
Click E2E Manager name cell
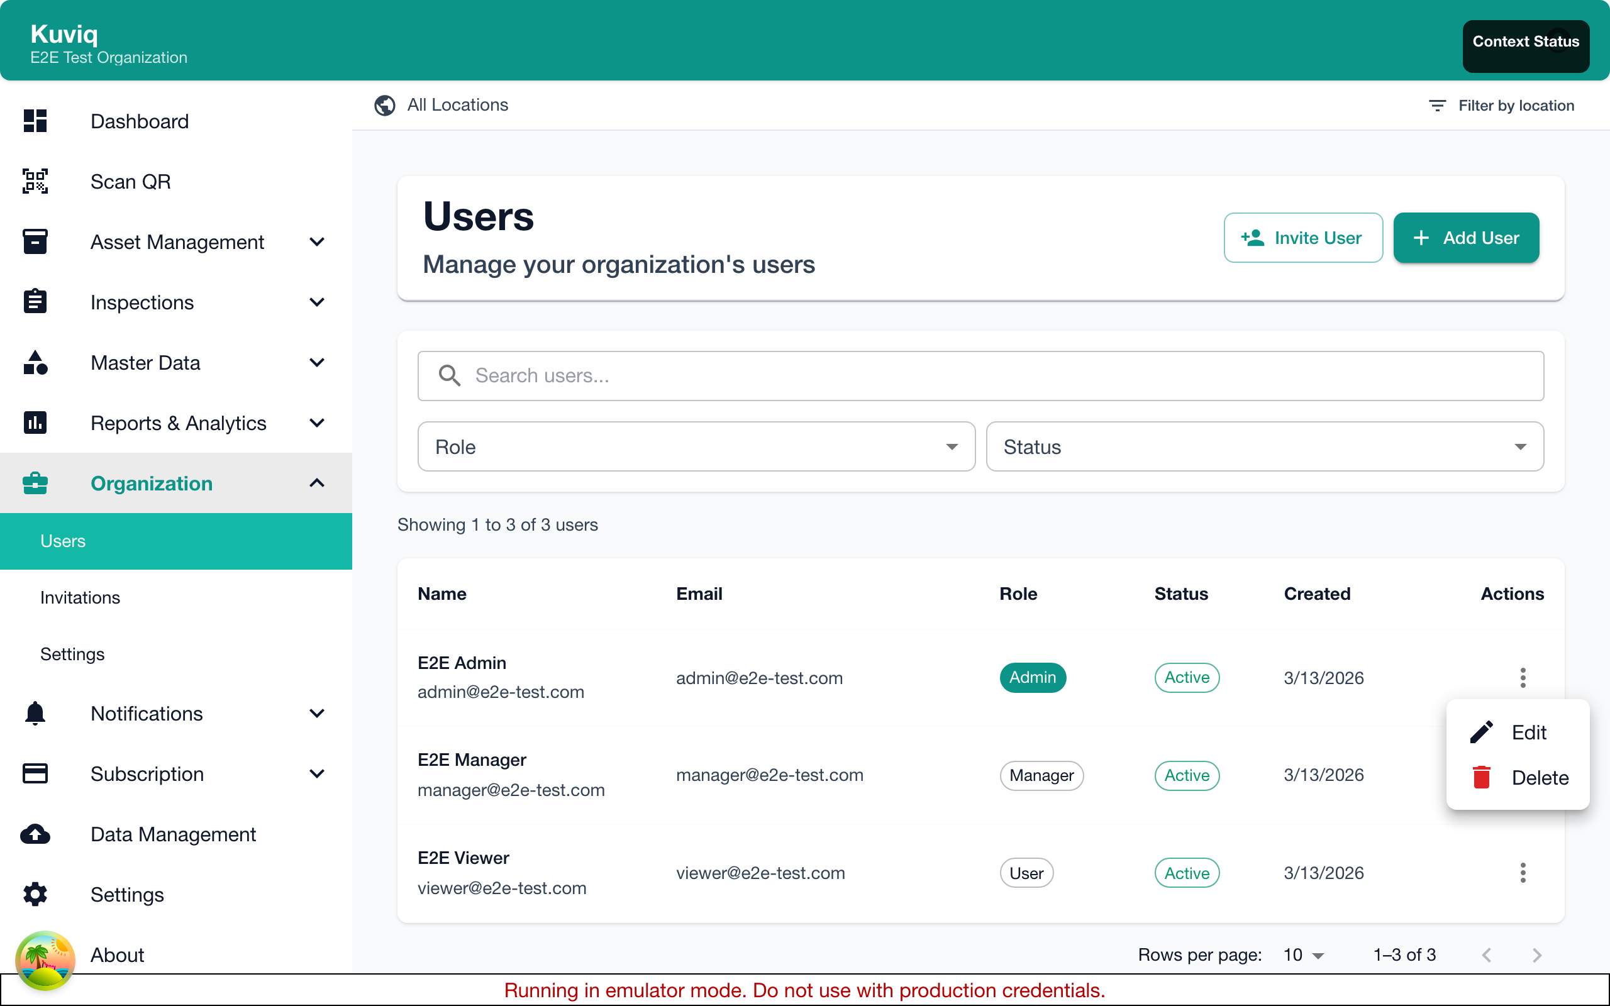[x=472, y=760]
